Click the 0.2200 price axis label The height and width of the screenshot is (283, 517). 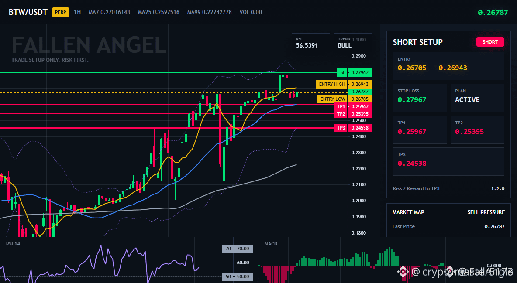coord(359,169)
